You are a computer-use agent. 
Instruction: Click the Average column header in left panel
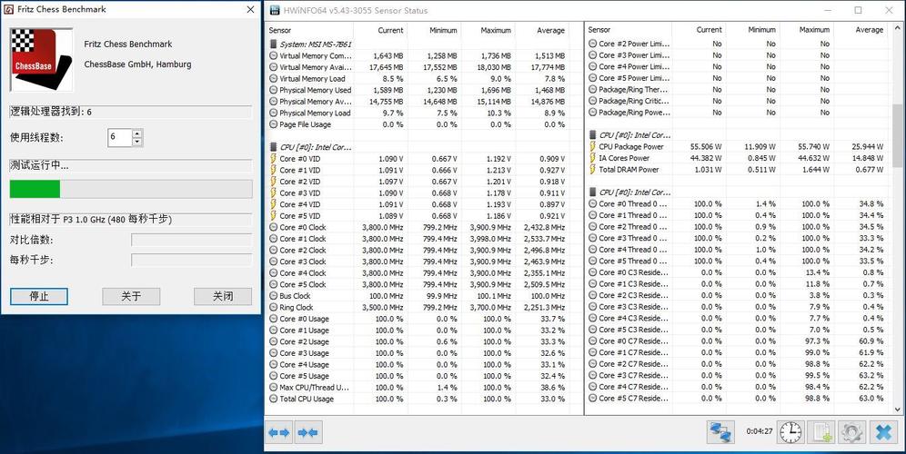pos(541,30)
